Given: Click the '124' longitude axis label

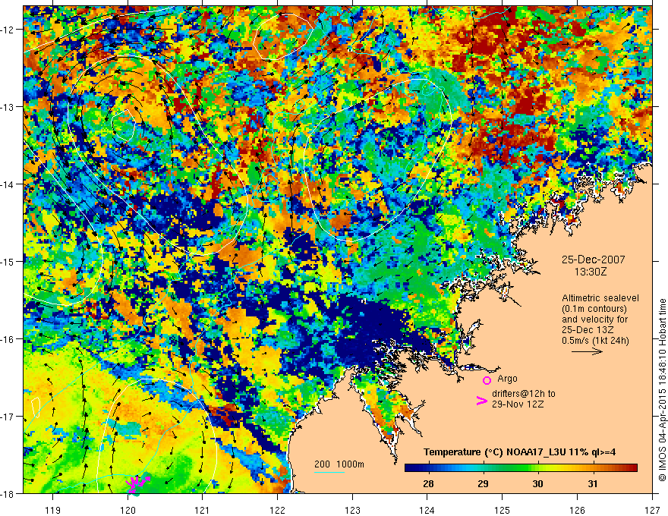Looking at the screenshot, I should coord(427,510).
